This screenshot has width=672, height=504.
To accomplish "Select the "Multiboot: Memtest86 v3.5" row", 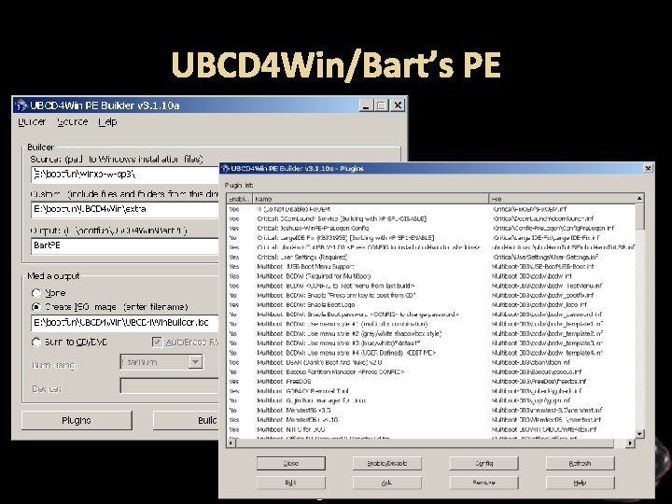I will pos(430,410).
